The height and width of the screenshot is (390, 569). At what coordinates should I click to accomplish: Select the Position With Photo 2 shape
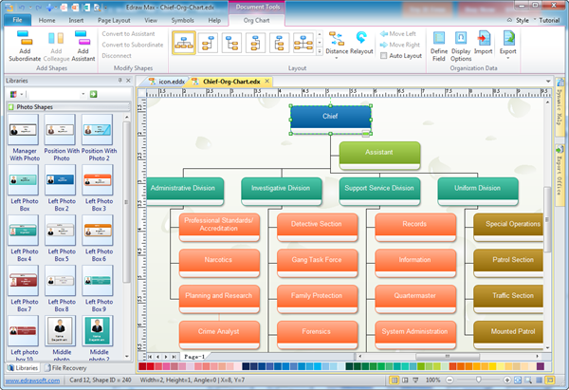point(99,138)
